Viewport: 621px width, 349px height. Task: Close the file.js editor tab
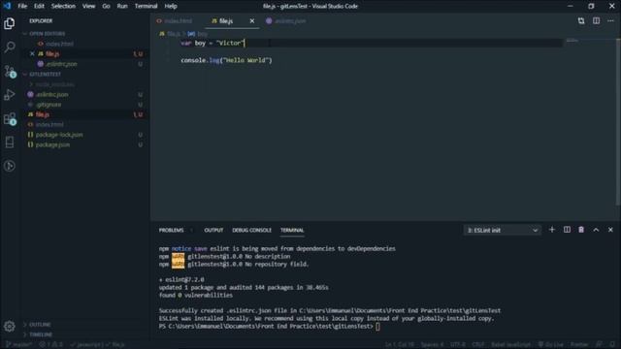(x=252, y=21)
